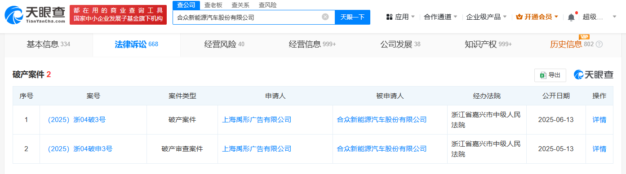The height and width of the screenshot is (174, 626).
Task: Clear the search box with the X icon
Action: coord(325,17)
